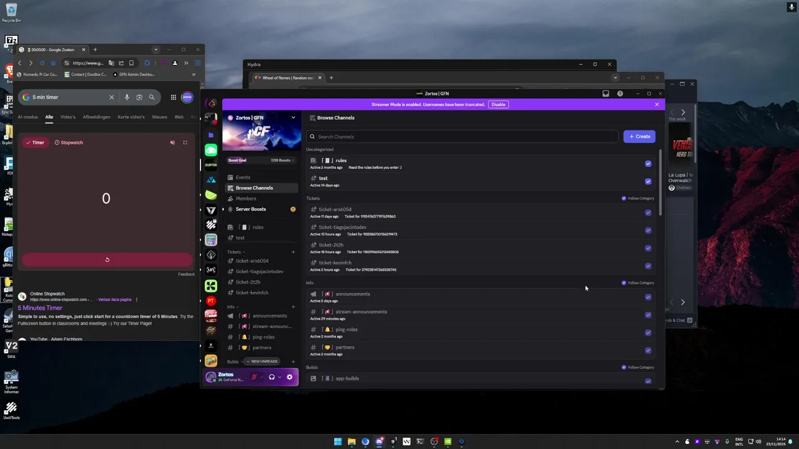Disable Streamer Mode button
Screen dimensions: 799x449
point(498,104)
